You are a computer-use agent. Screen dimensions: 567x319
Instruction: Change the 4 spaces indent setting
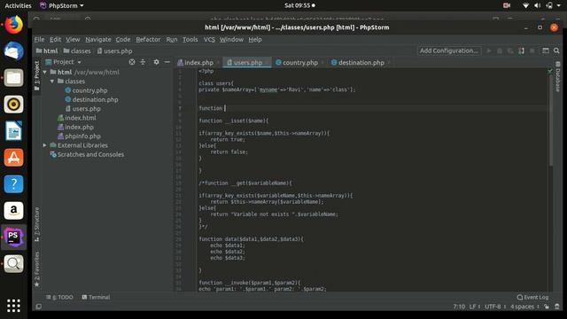524,307
